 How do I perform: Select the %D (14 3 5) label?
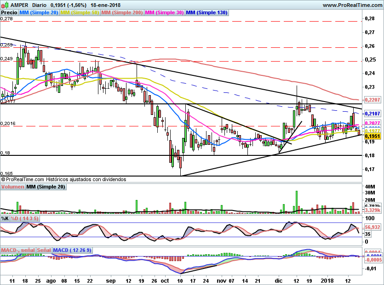pyautogui.click(x=25, y=218)
